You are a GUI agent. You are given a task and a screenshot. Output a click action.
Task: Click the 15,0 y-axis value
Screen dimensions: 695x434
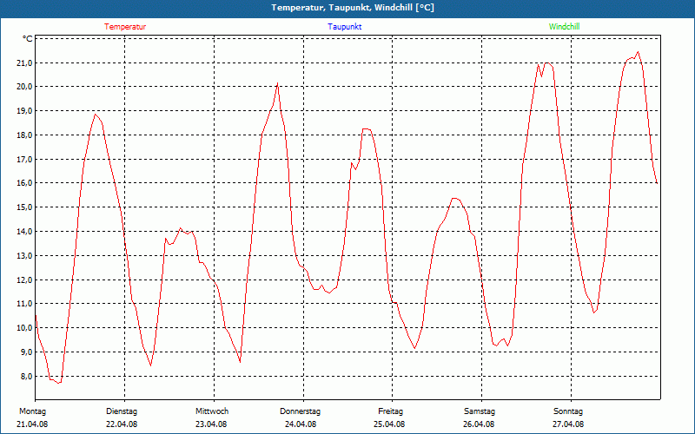[25, 207]
